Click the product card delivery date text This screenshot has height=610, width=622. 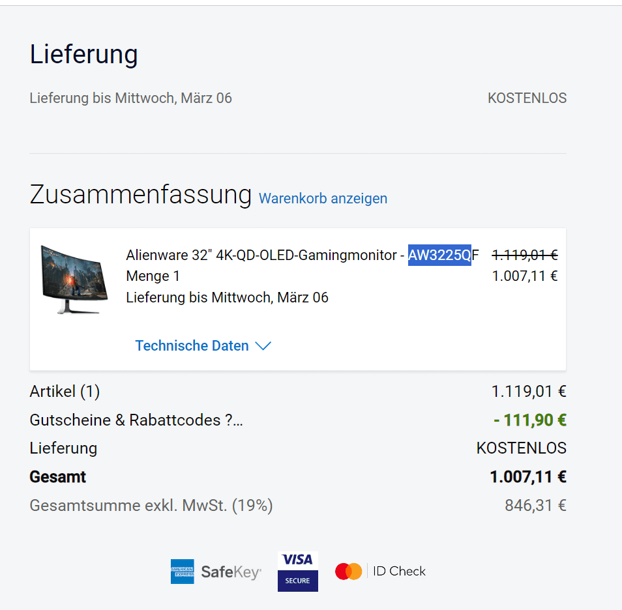[x=227, y=297]
